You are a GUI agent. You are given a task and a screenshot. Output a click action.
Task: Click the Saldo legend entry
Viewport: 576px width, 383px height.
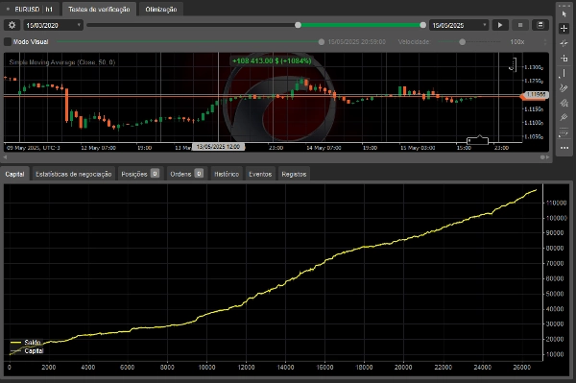click(x=26, y=343)
